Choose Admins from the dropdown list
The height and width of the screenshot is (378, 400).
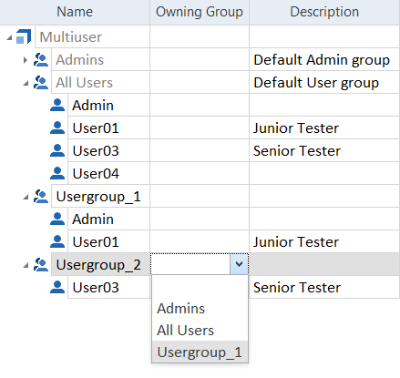(180, 309)
